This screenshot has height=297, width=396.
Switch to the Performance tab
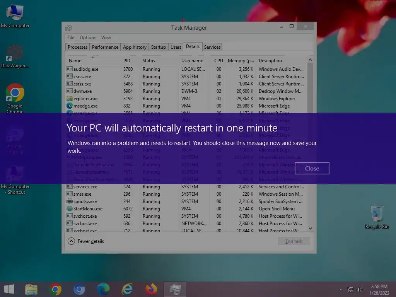[x=105, y=47]
